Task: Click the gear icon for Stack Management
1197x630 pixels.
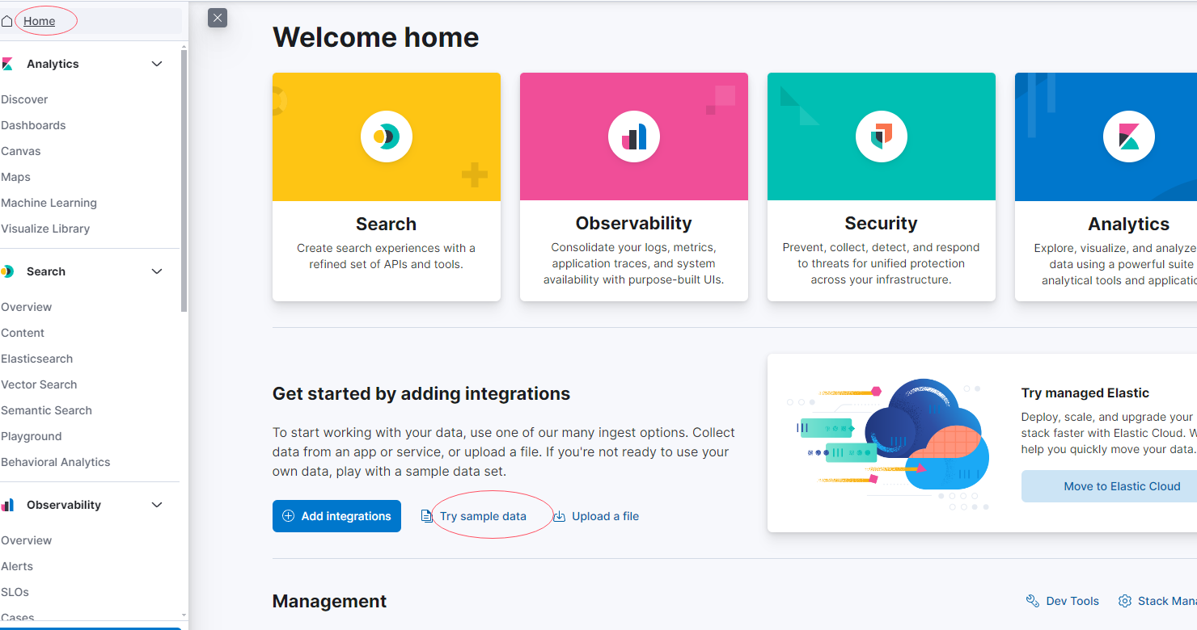Action: click(1125, 601)
